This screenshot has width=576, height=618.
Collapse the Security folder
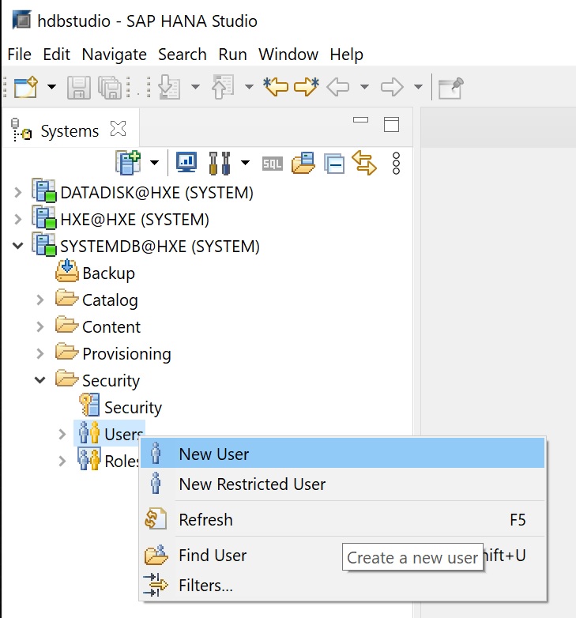tap(40, 381)
